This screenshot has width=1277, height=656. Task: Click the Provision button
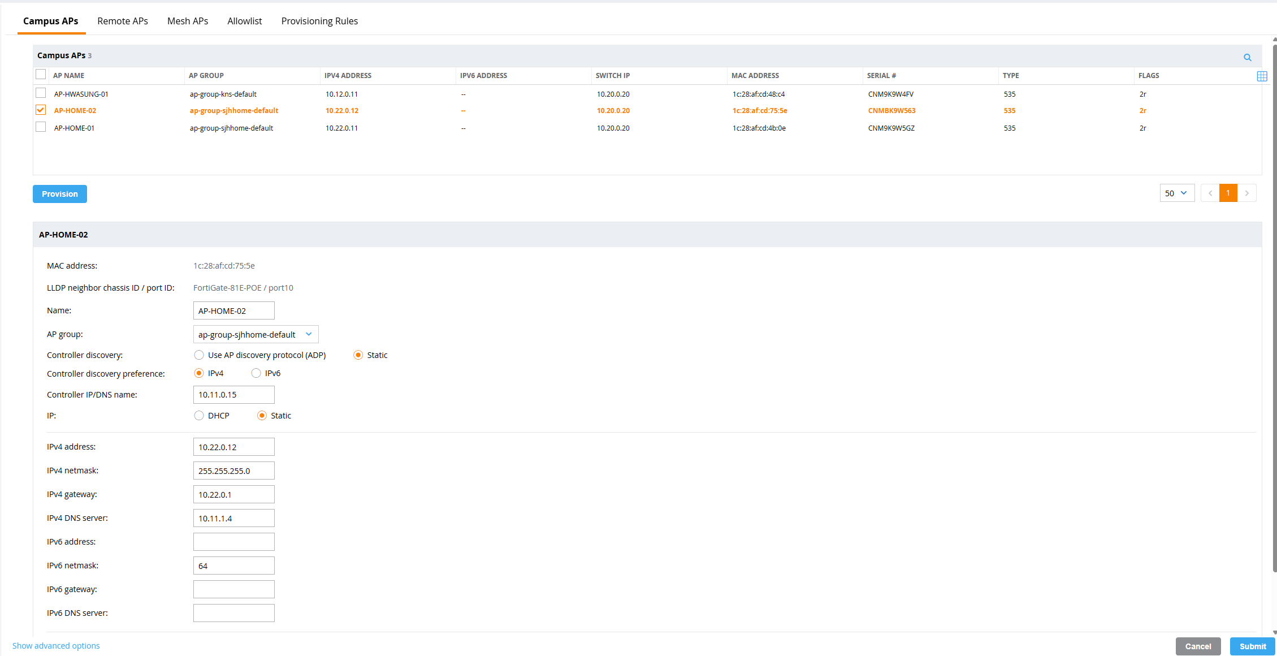point(60,194)
